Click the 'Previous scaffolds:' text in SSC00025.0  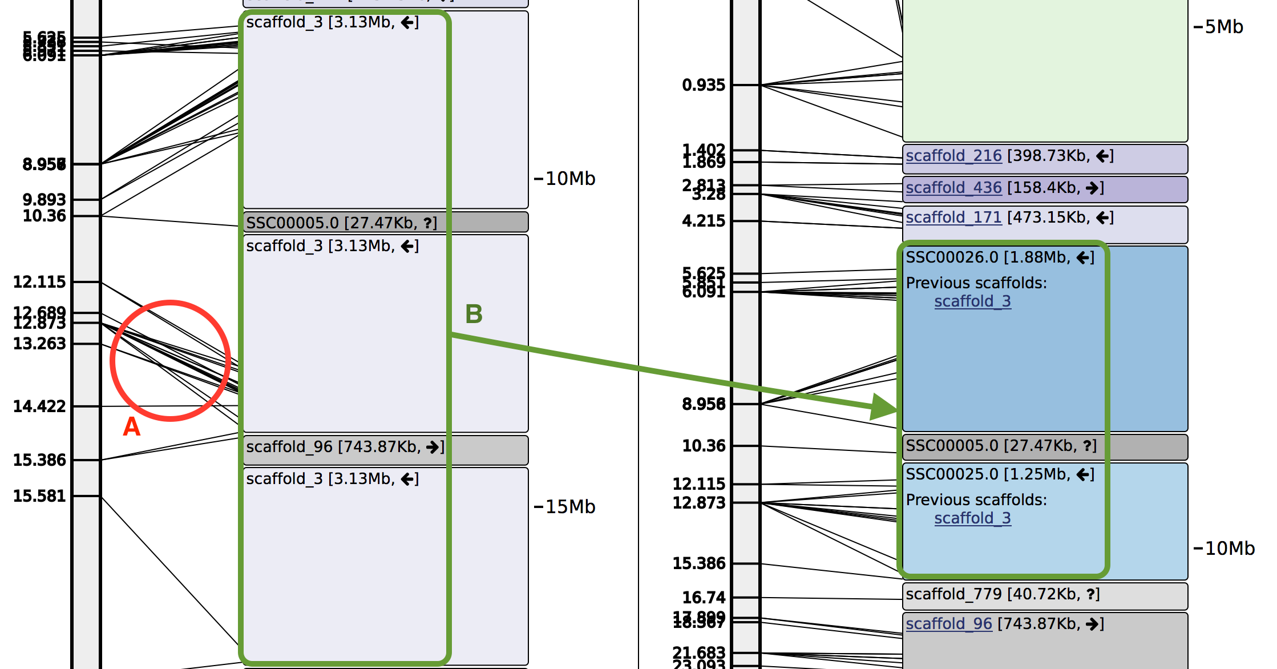pos(976,500)
